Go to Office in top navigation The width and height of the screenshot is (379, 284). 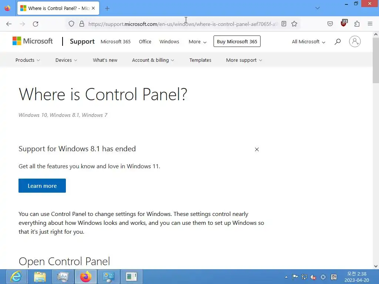coord(145,41)
